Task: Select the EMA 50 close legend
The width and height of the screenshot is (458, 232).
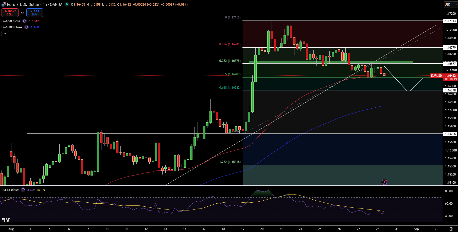Action: [11, 21]
